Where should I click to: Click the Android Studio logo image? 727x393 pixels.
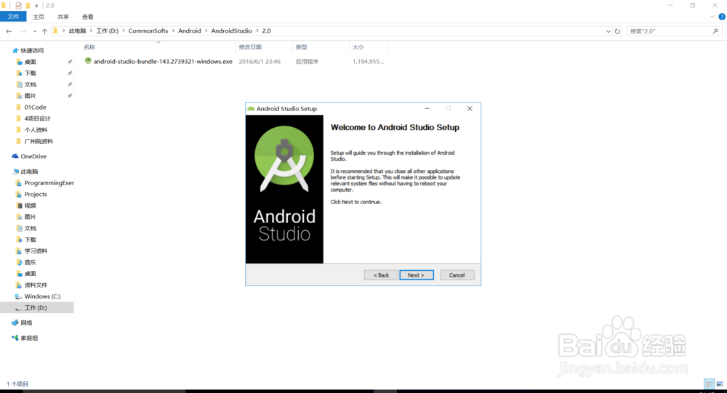coord(284,189)
